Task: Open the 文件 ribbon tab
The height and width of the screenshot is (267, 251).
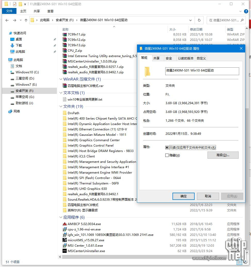Action: tap(9, 11)
